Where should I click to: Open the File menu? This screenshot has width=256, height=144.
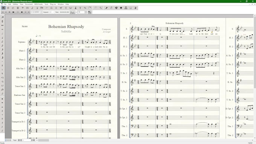point(5,4)
